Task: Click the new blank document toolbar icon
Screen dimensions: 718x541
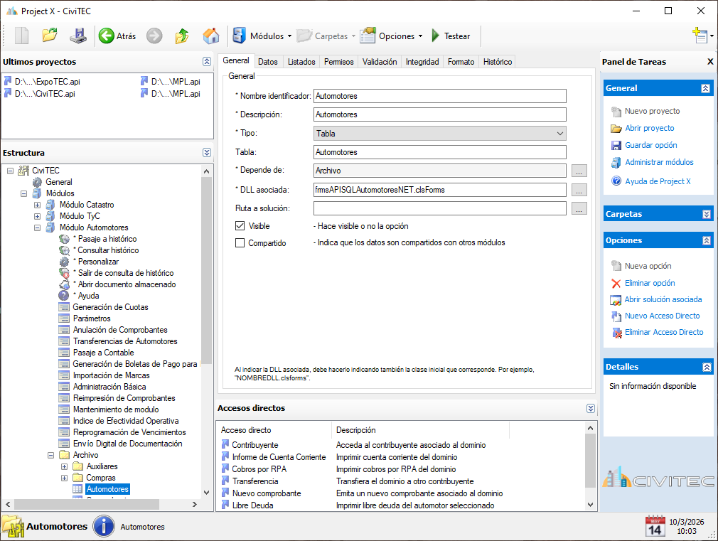Action: pyautogui.click(x=21, y=36)
